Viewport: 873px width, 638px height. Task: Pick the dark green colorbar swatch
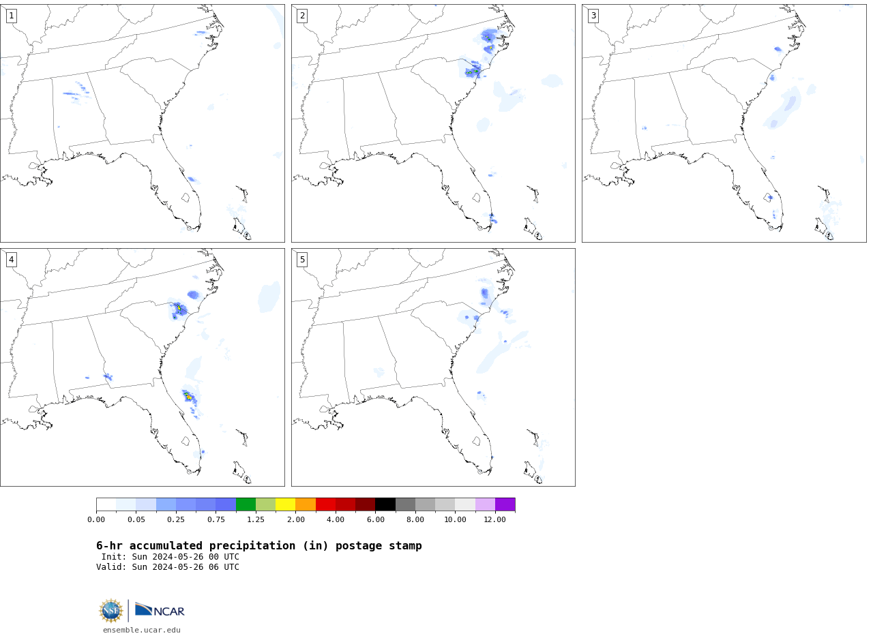pyautogui.click(x=246, y=504)
